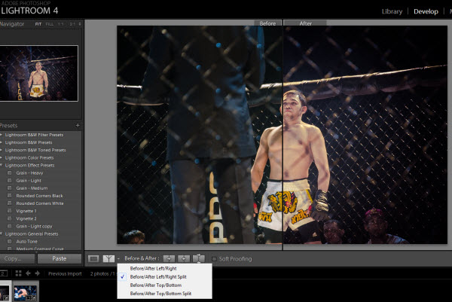The image size is (452, 302).
Task: Choose Before/After Top/Bottom from menu
Action: [x=156, y=285]
